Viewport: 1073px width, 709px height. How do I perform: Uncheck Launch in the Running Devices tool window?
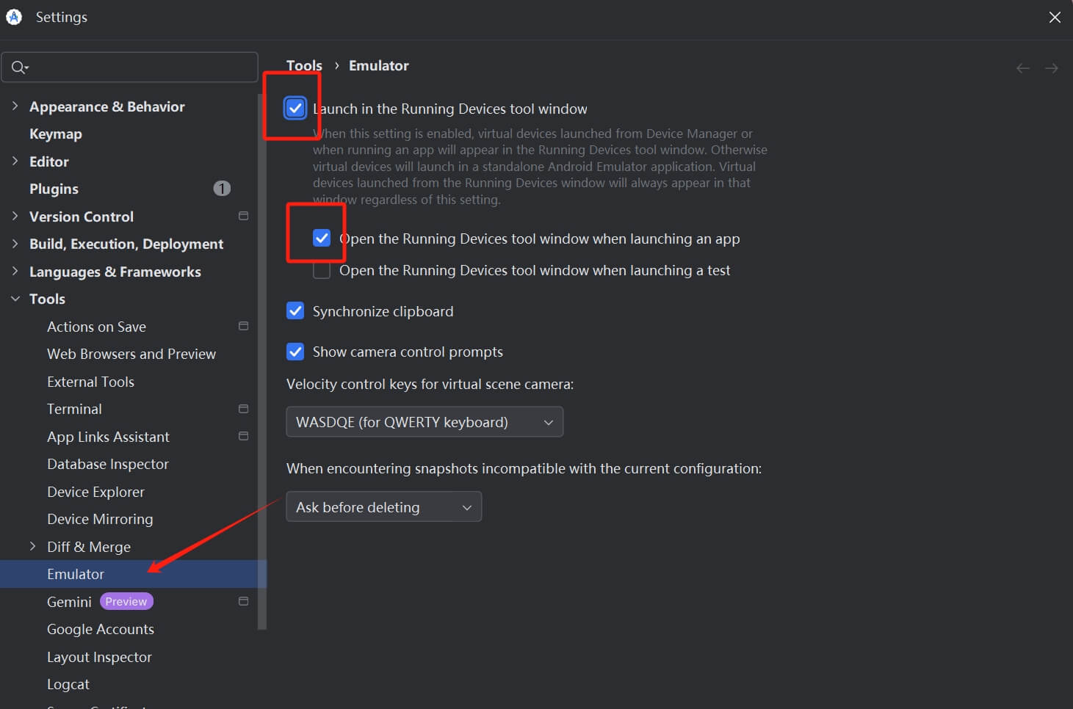295,108
